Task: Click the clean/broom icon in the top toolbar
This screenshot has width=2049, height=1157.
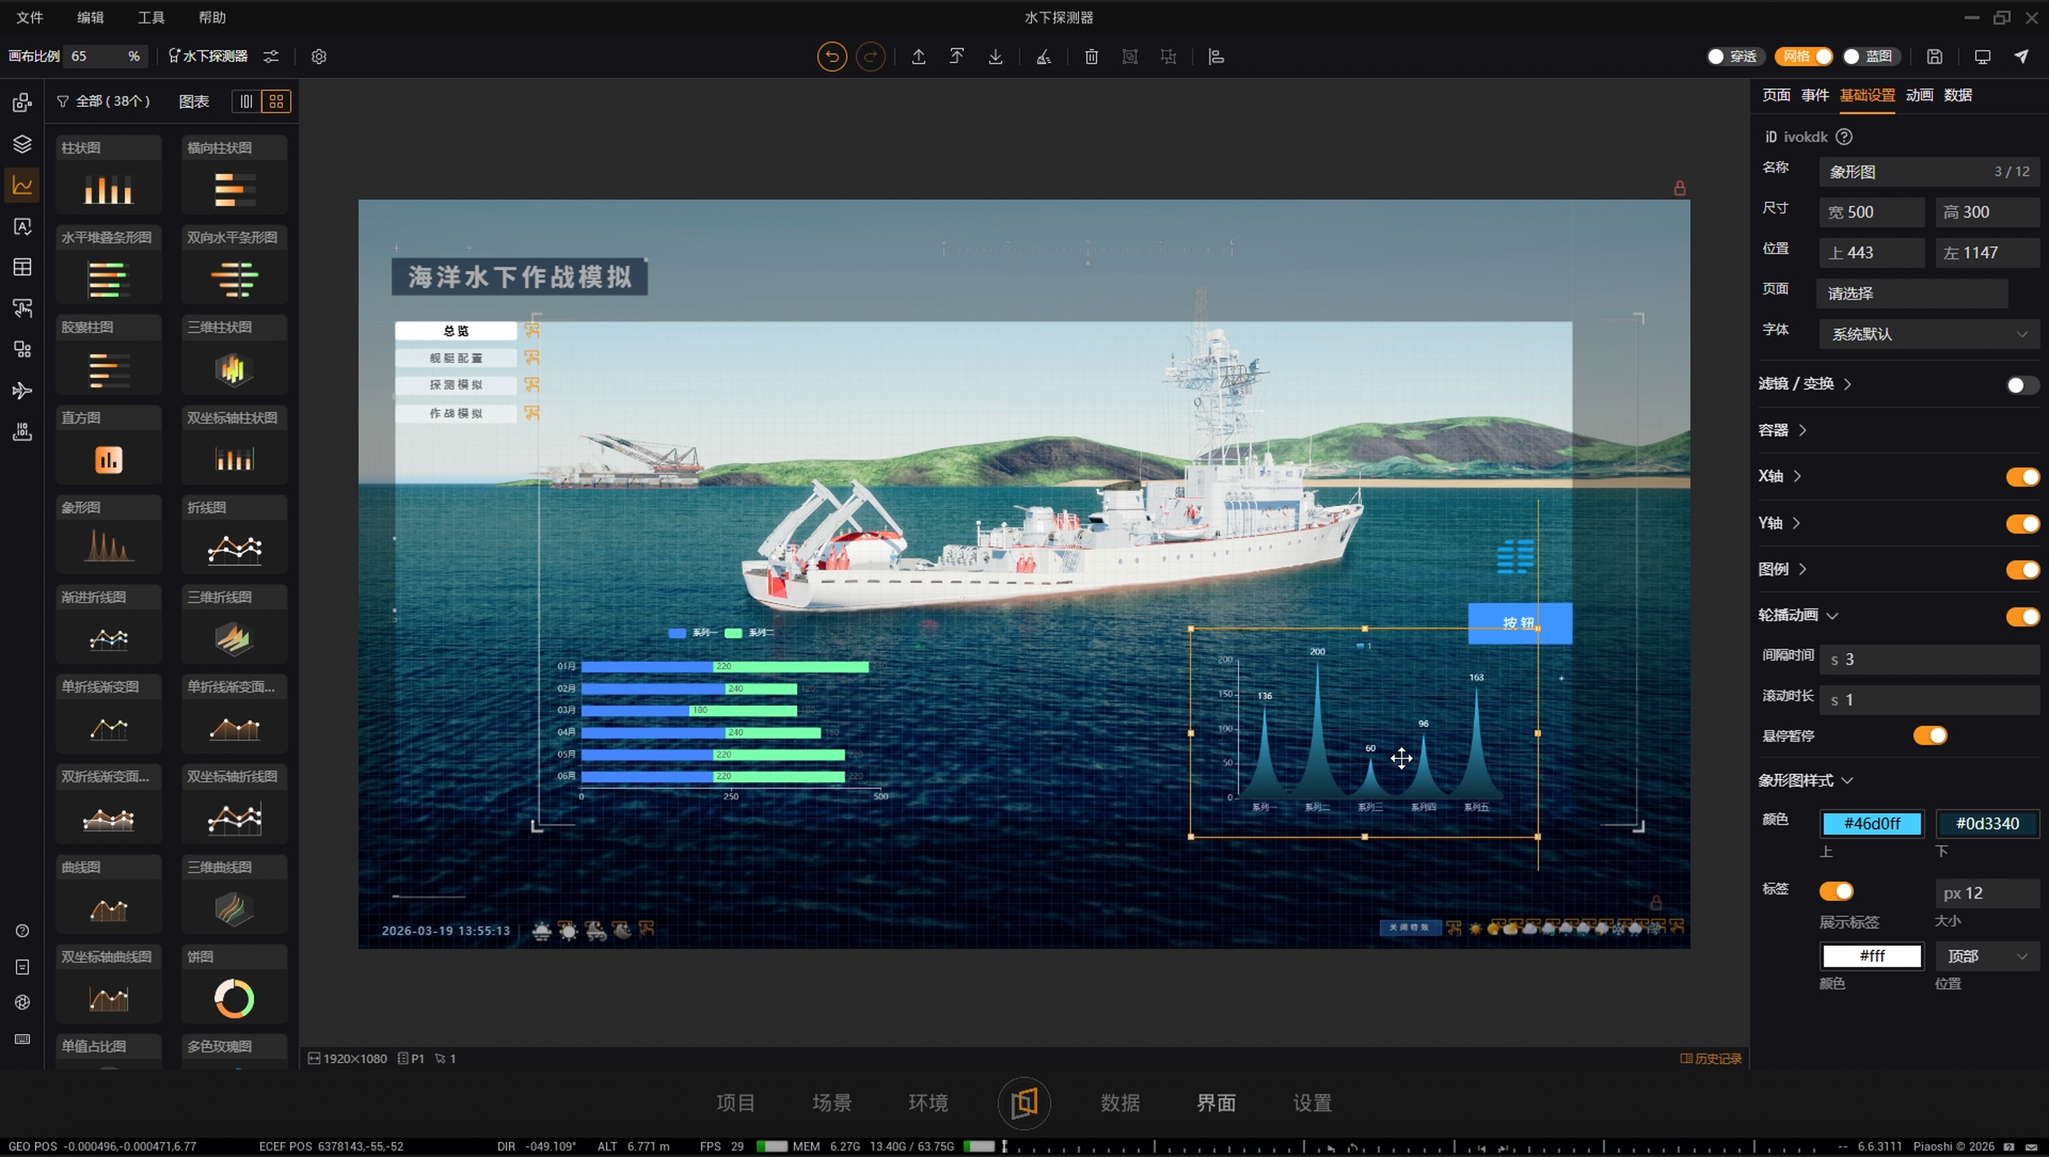Action: pyautogui.click(x=1043, y=56)
